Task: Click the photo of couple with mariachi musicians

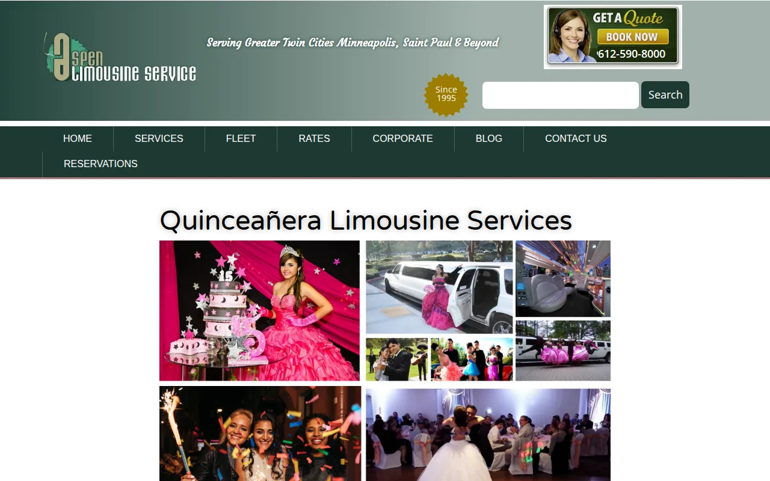Action: pyautogui.click(x=397, y=359)
